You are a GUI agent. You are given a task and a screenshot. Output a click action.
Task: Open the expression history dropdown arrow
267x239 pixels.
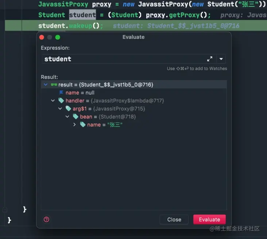coord(221,59)
